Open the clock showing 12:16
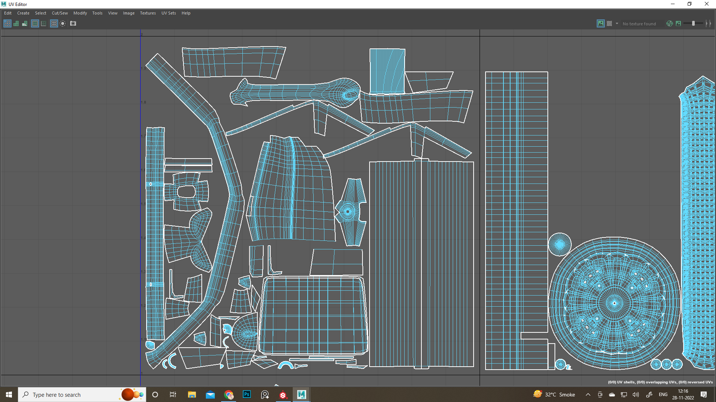 (683, 395)
